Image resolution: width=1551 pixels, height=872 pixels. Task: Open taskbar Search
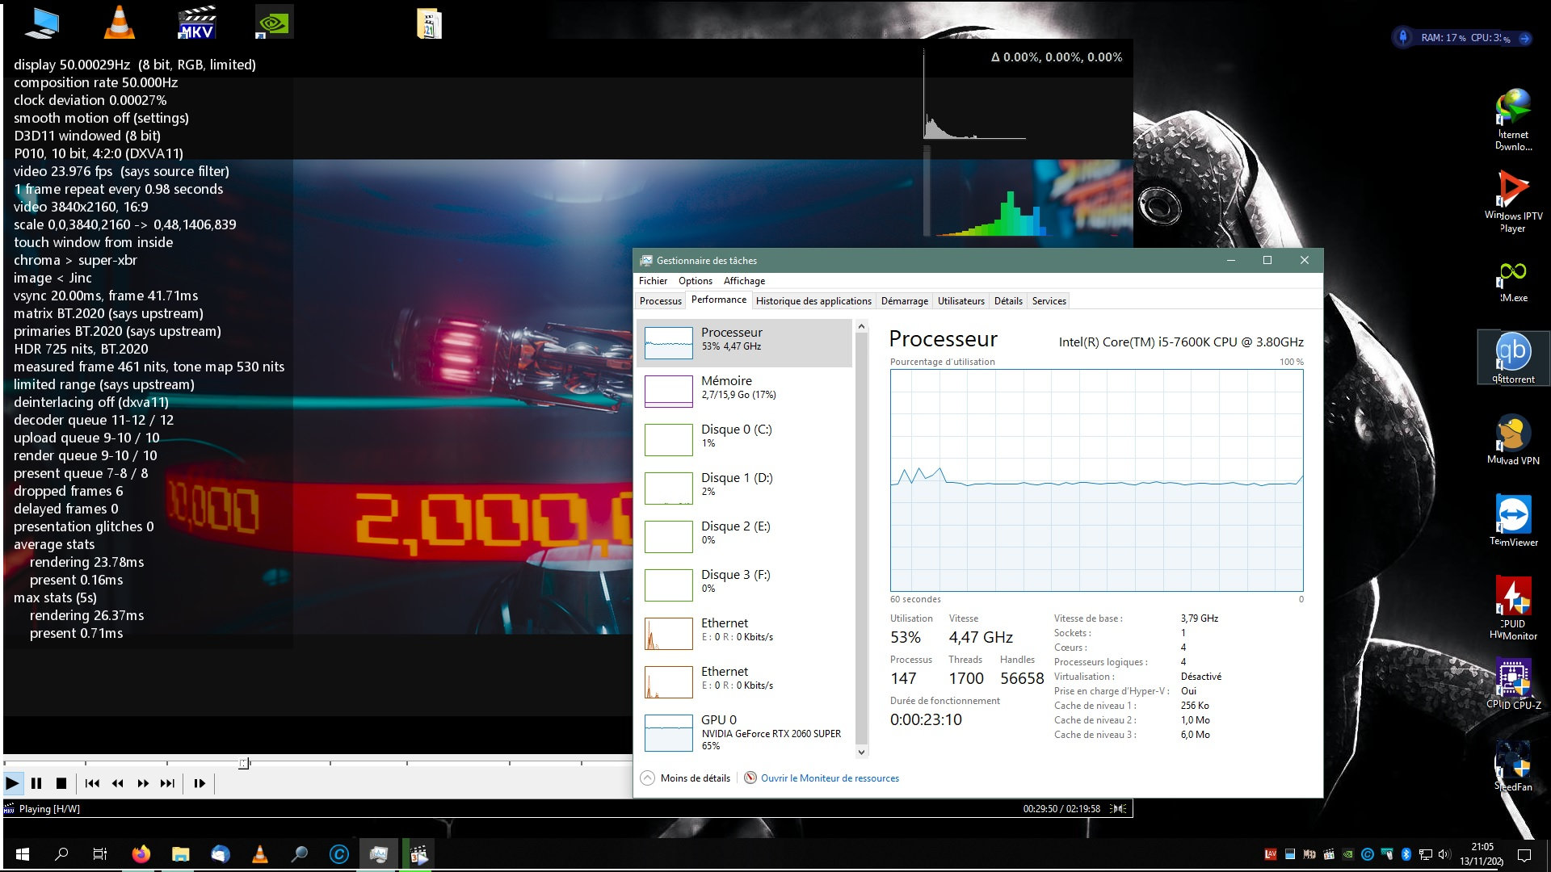click(x=61, y=853)
